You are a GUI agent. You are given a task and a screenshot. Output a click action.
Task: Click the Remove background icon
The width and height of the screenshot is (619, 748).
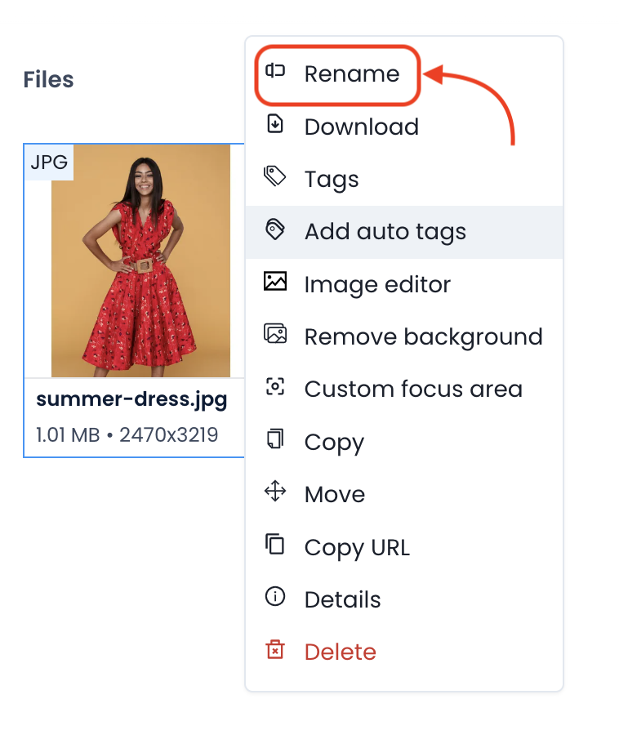275,333
